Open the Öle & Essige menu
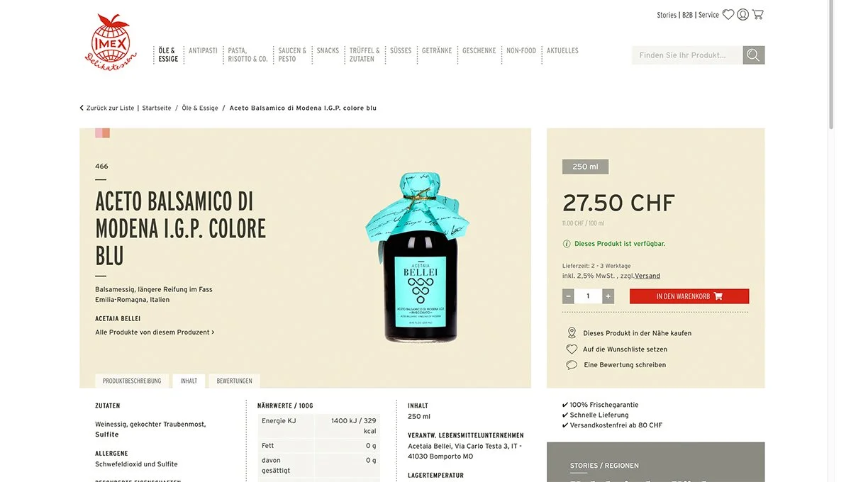The width and height of the screenshot is (851, 482). [x=168, y=55]
